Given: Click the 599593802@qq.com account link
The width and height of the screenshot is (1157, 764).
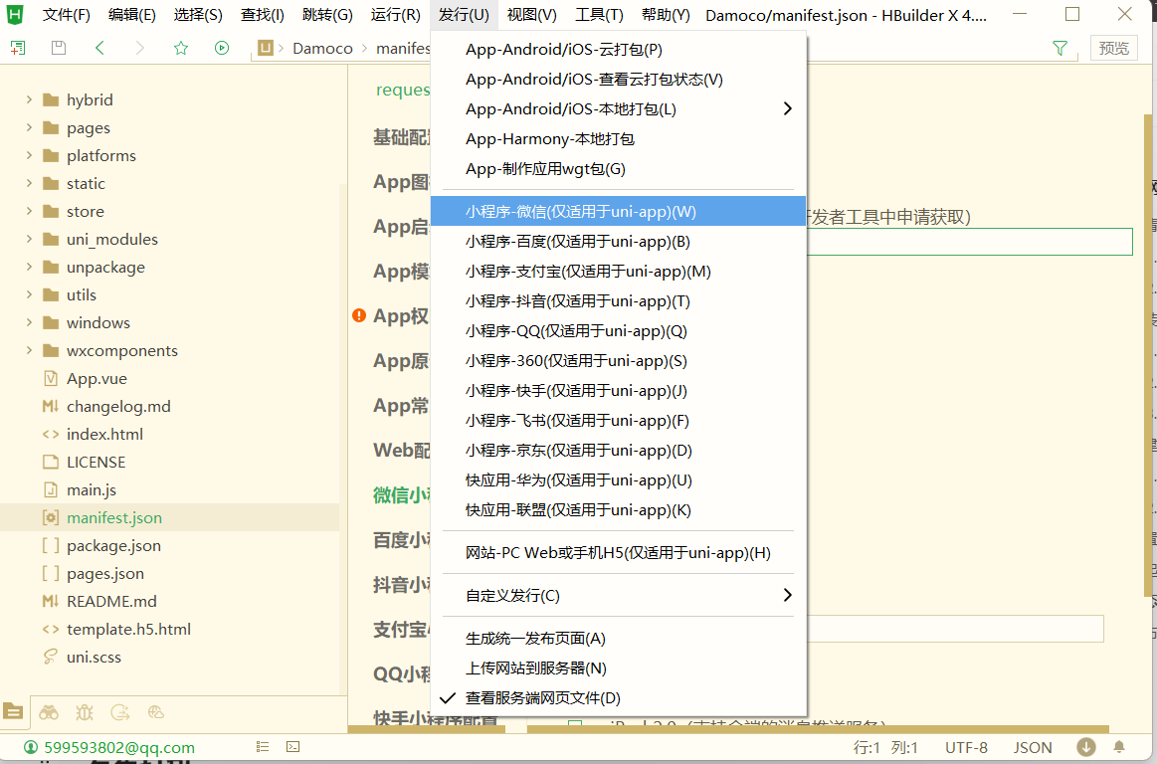Looking at the screenshot, I should (x=118, y=747).
